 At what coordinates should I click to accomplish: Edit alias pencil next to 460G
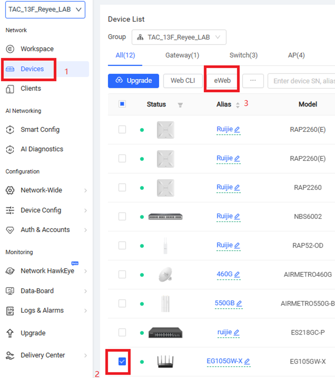point(237,274)
